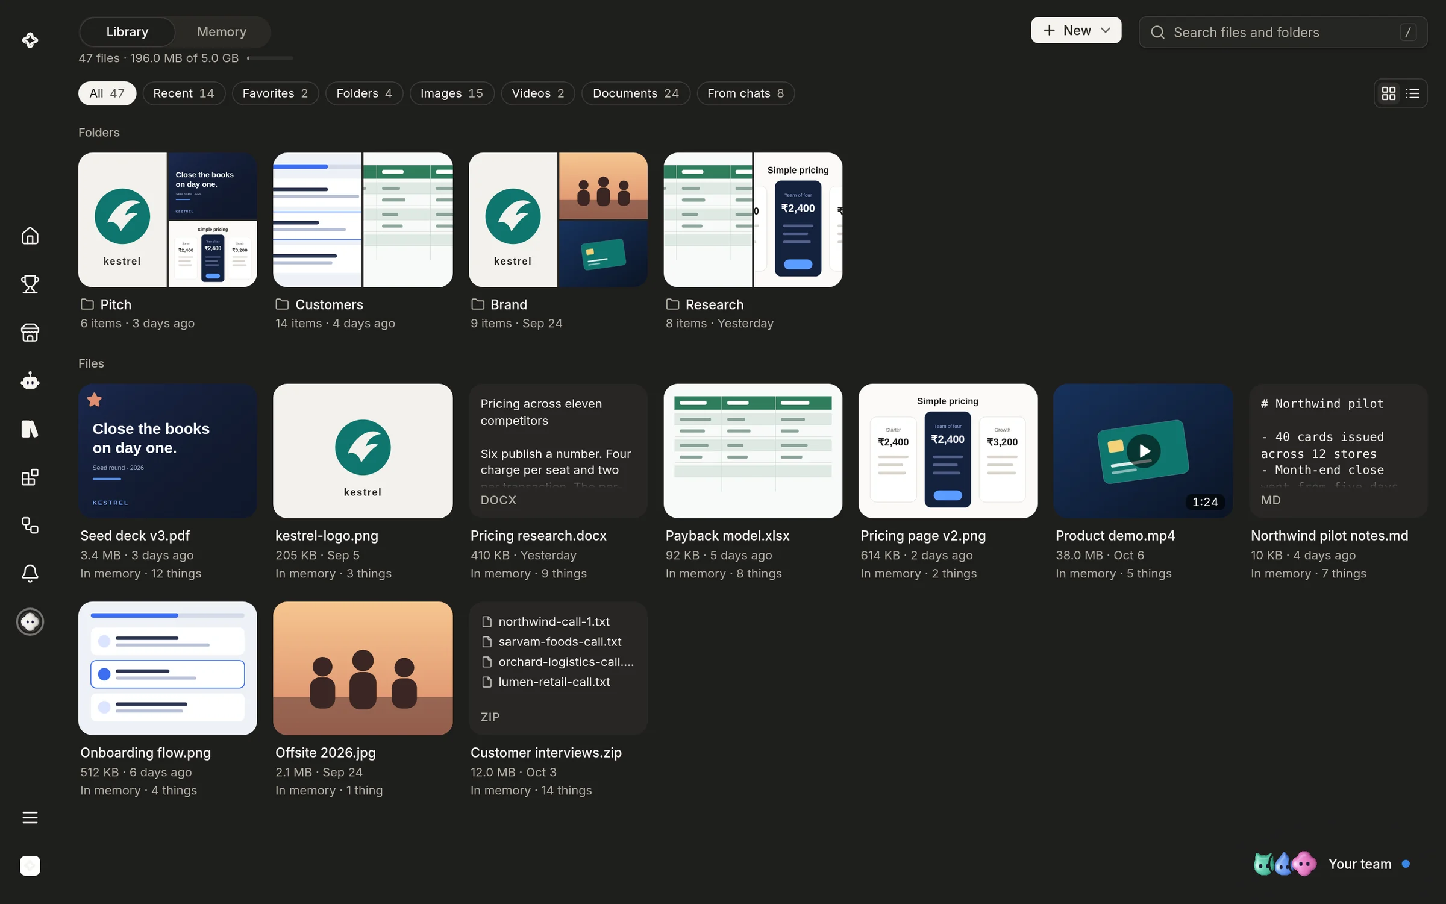Open the New dropdown button
The height and width of the screenshot is (904, 1446).
pyautogui.click(x=1076, y=30)
